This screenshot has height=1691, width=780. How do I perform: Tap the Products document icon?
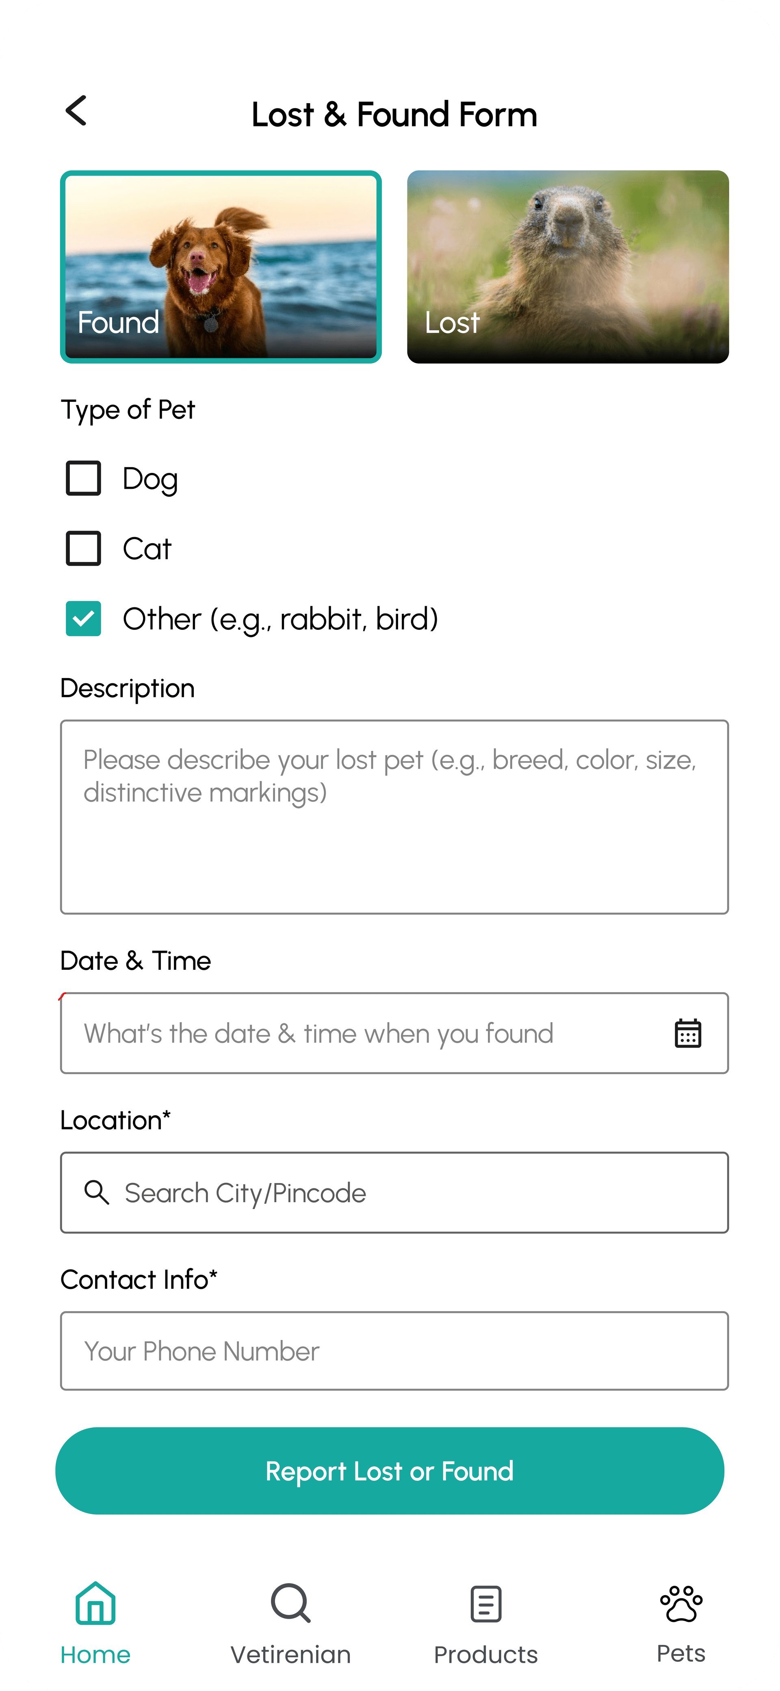(x=486, y=1604)
